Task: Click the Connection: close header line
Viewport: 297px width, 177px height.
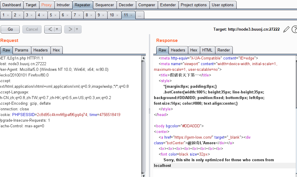Action: 14,109
